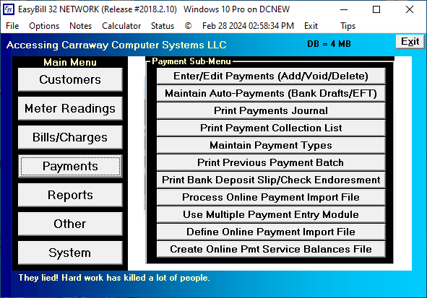Click the 'They lied! Hard work' tip text
Image resolution: width=427 pixels, height=298 pixels.
coord(114,278)
